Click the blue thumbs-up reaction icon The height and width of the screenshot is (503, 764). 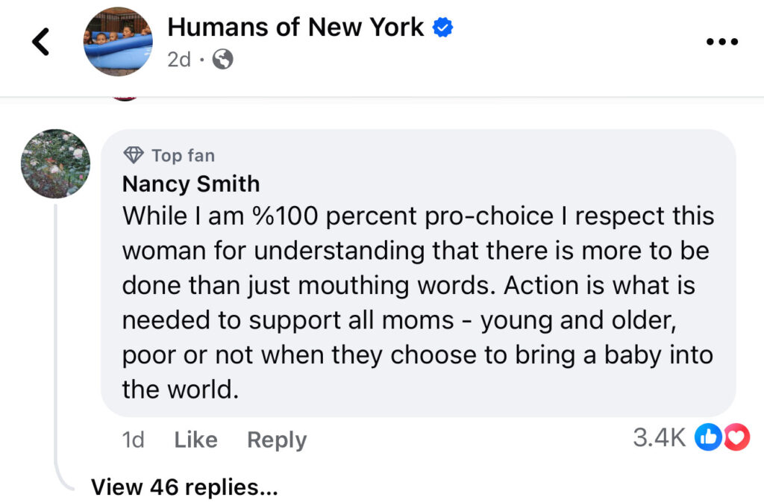tap(707, 438)
